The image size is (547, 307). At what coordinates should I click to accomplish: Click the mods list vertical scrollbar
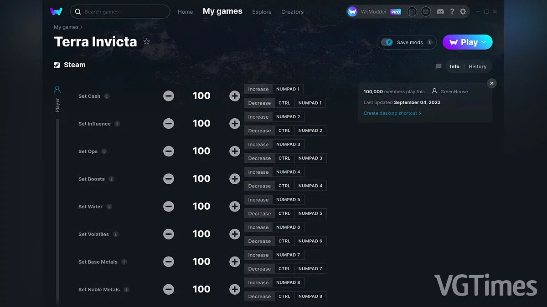click(x=58, y=211)
